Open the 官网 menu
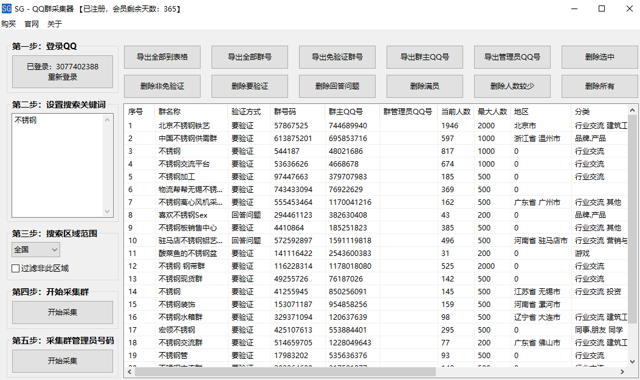The image size is (640, 380). click(32, 24)
